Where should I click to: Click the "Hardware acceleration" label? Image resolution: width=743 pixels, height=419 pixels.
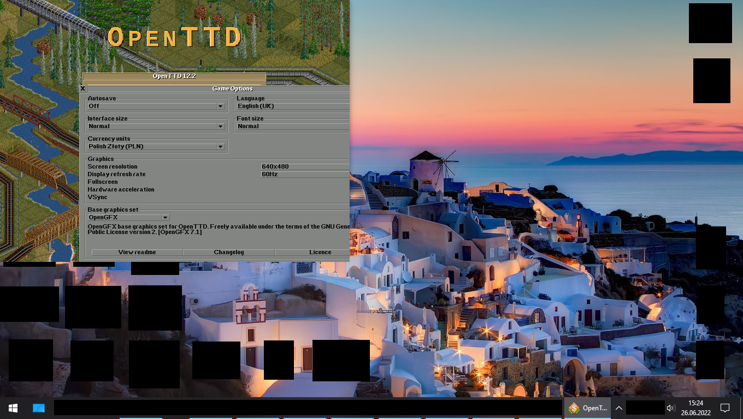click(121, 189)
